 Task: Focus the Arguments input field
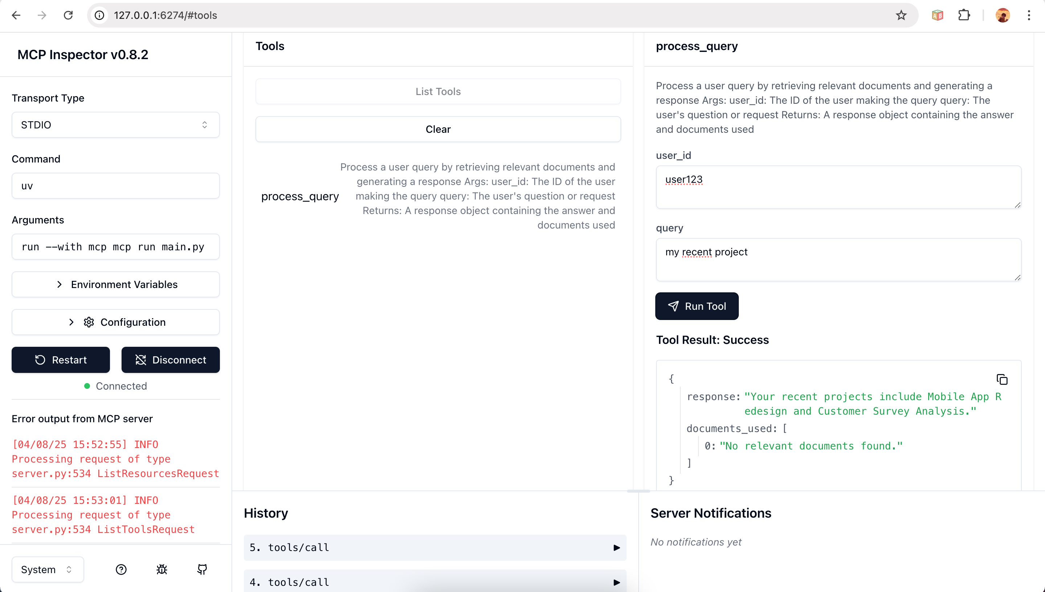point(115,247)
